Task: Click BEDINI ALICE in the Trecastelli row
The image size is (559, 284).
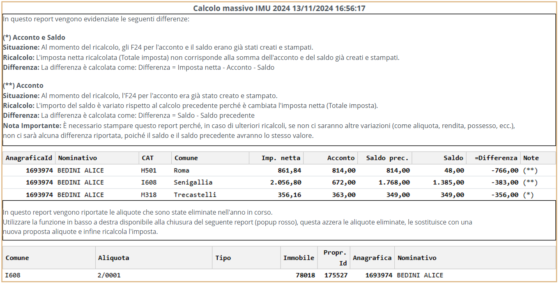Action: (x=81, y=195)
